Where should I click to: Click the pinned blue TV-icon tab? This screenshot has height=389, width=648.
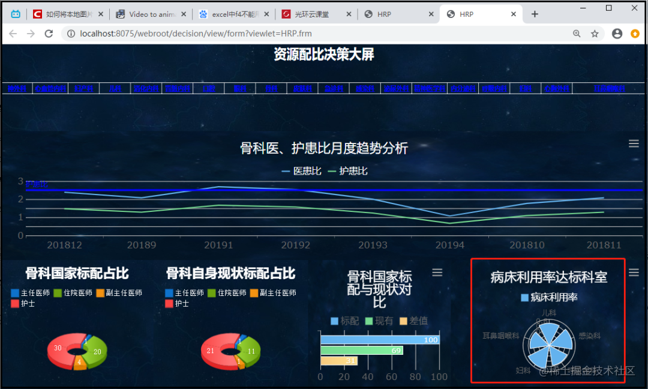pos(16,14)
